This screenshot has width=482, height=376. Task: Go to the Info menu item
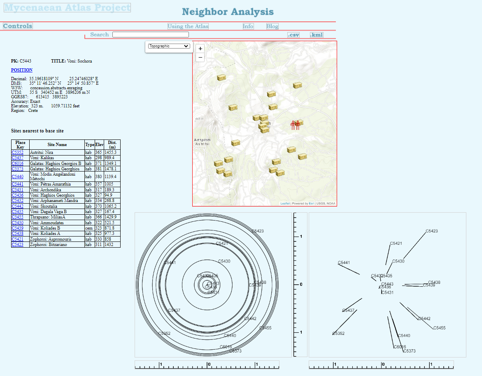[x=248, y=26]
